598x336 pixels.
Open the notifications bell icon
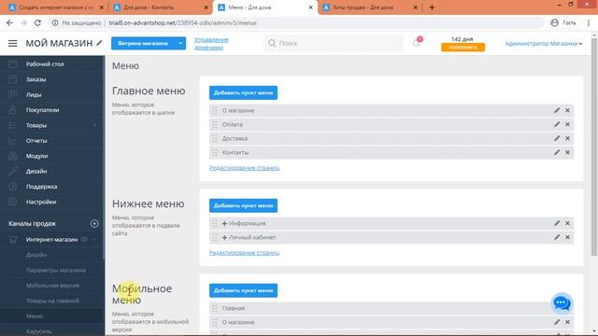[x=416, y=43]
